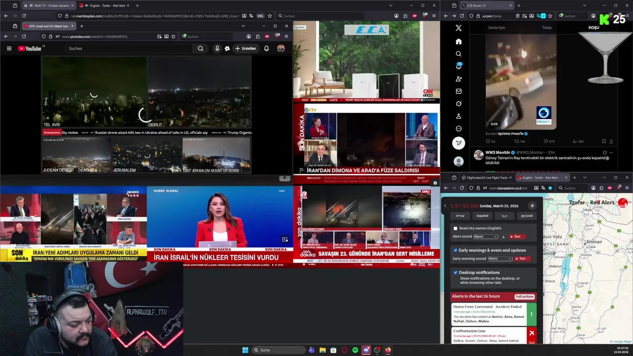633x356 pixels.
Task: Click 90% zoom indicator in Multi TV address bar
Action: tap(260, 16)
